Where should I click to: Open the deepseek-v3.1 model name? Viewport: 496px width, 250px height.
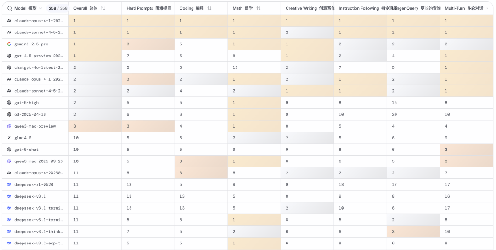30,196
